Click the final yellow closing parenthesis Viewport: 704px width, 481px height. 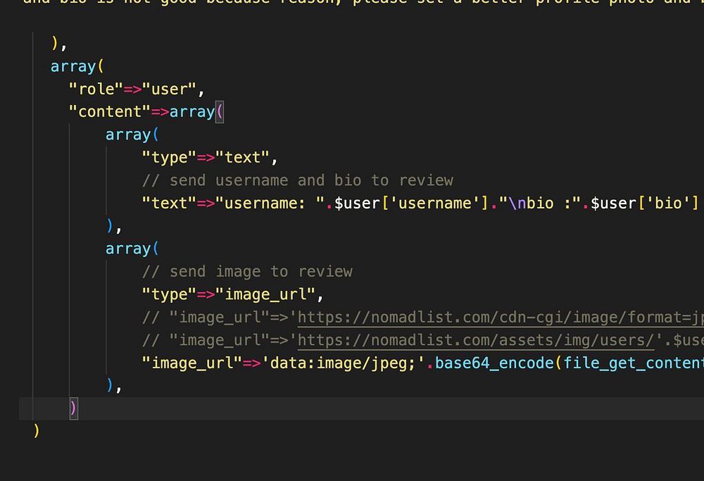[37, 431]
